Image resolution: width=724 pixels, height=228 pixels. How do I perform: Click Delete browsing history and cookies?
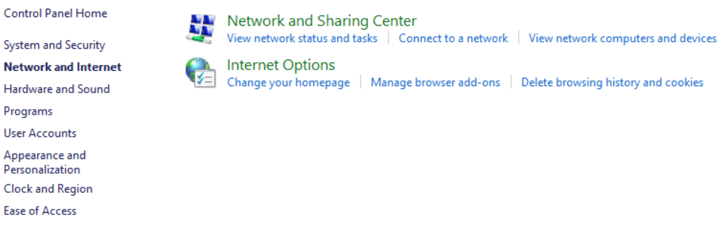612,82
